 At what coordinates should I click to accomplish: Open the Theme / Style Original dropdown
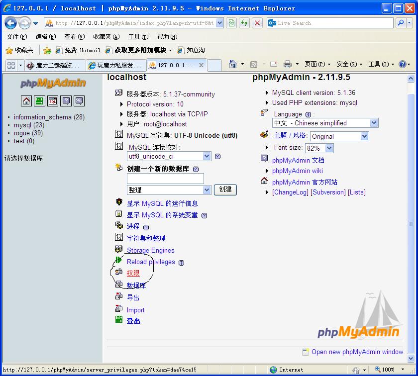(x=339, y=136)
